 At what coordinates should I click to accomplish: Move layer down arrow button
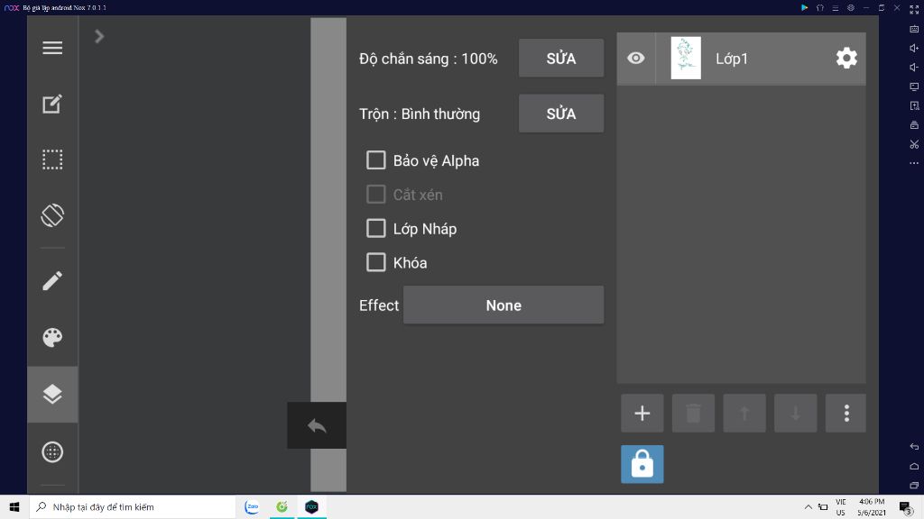(x=796, y=413)
